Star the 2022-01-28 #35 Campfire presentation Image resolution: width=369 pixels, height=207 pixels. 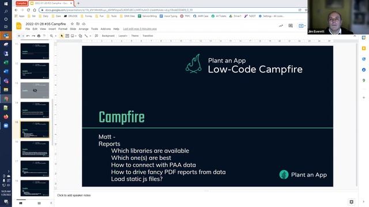point(72,24)
